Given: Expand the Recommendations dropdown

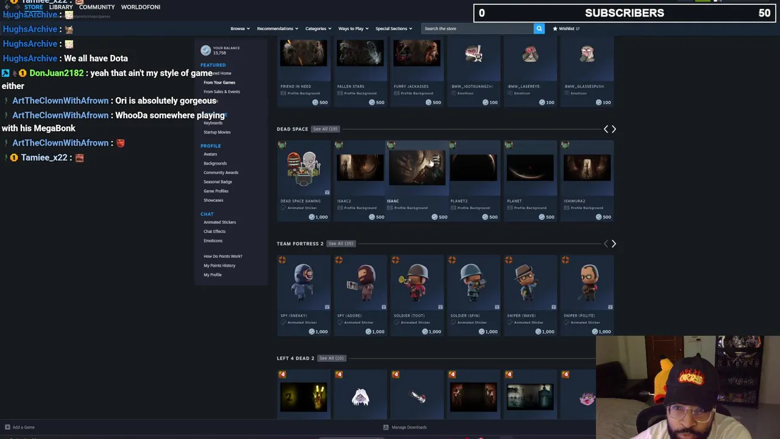Looking at the screenshot, I should tap(277, 29).
